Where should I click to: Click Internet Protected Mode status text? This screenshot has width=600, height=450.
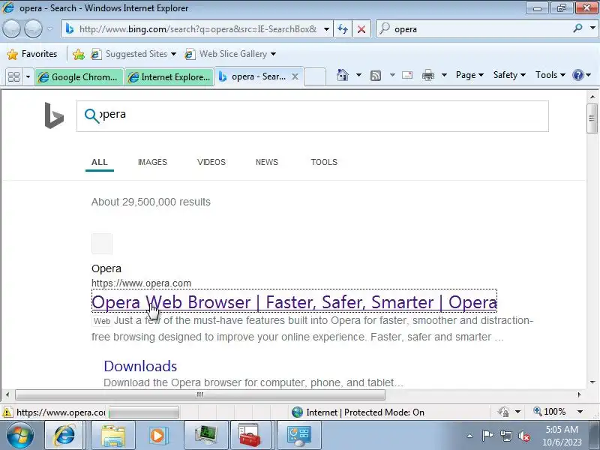[x=365, y=412]
